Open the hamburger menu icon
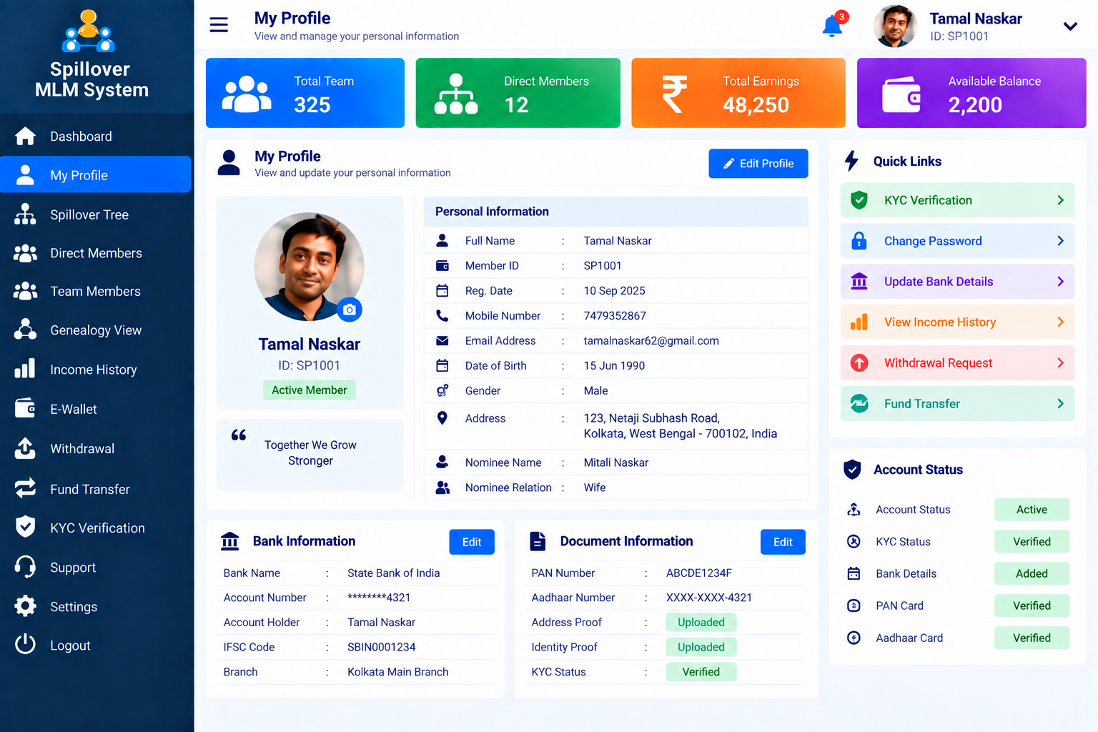 click(219, 25)
